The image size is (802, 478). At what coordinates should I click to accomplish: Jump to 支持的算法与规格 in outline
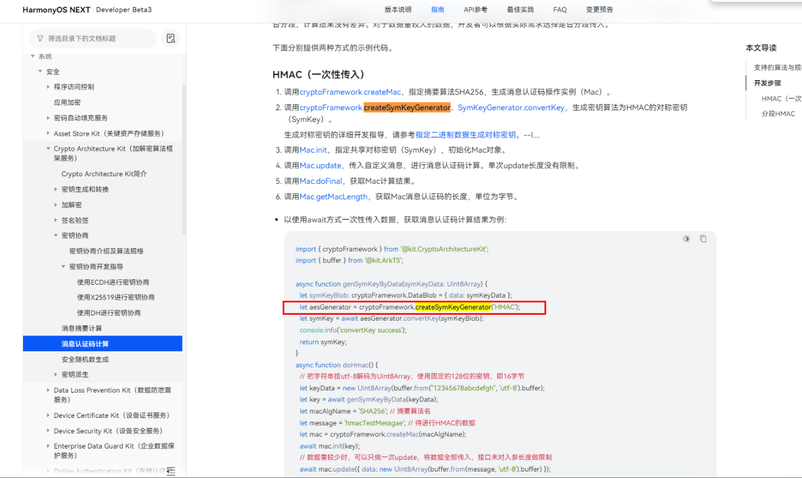pyautogui.click(x=778, y=67)
